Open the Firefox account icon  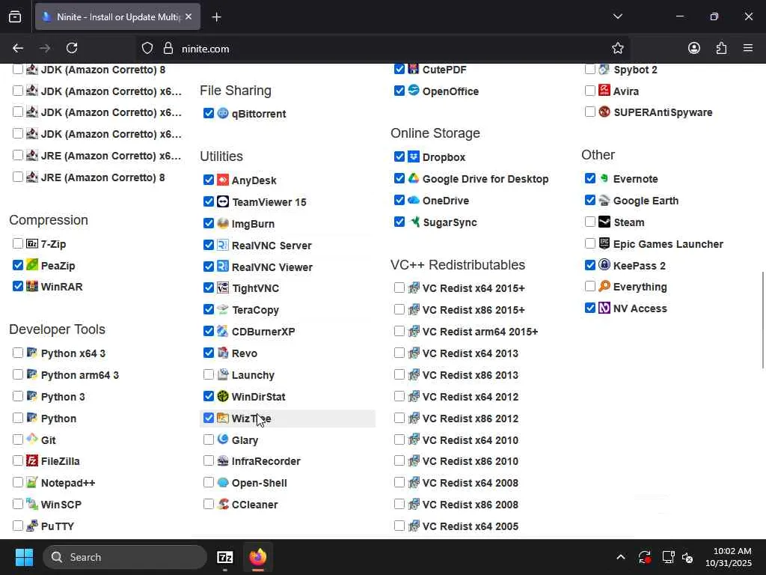coord(694,49)
